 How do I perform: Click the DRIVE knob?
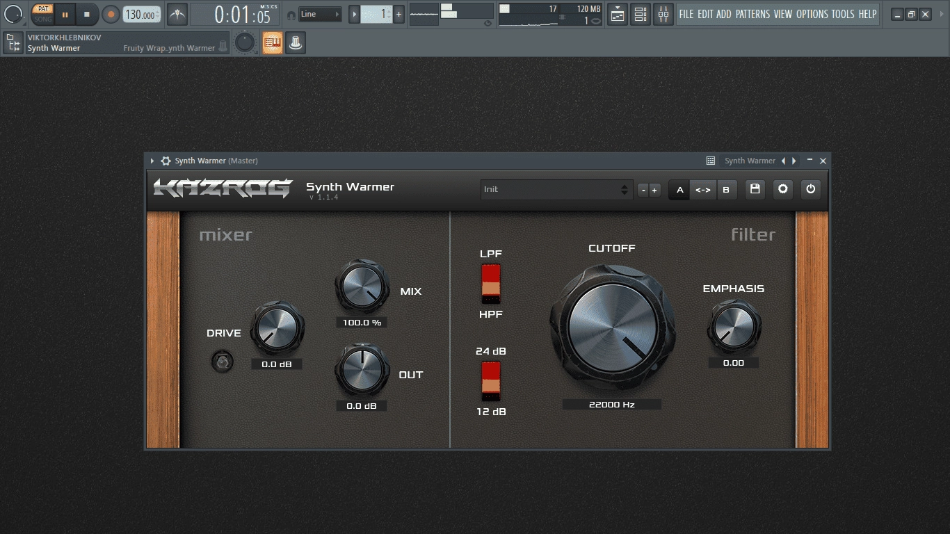277,327
